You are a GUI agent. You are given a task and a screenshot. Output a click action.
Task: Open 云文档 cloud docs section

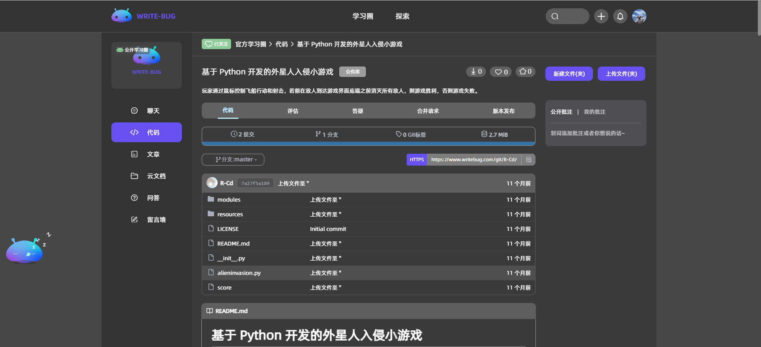click(146, 176)
